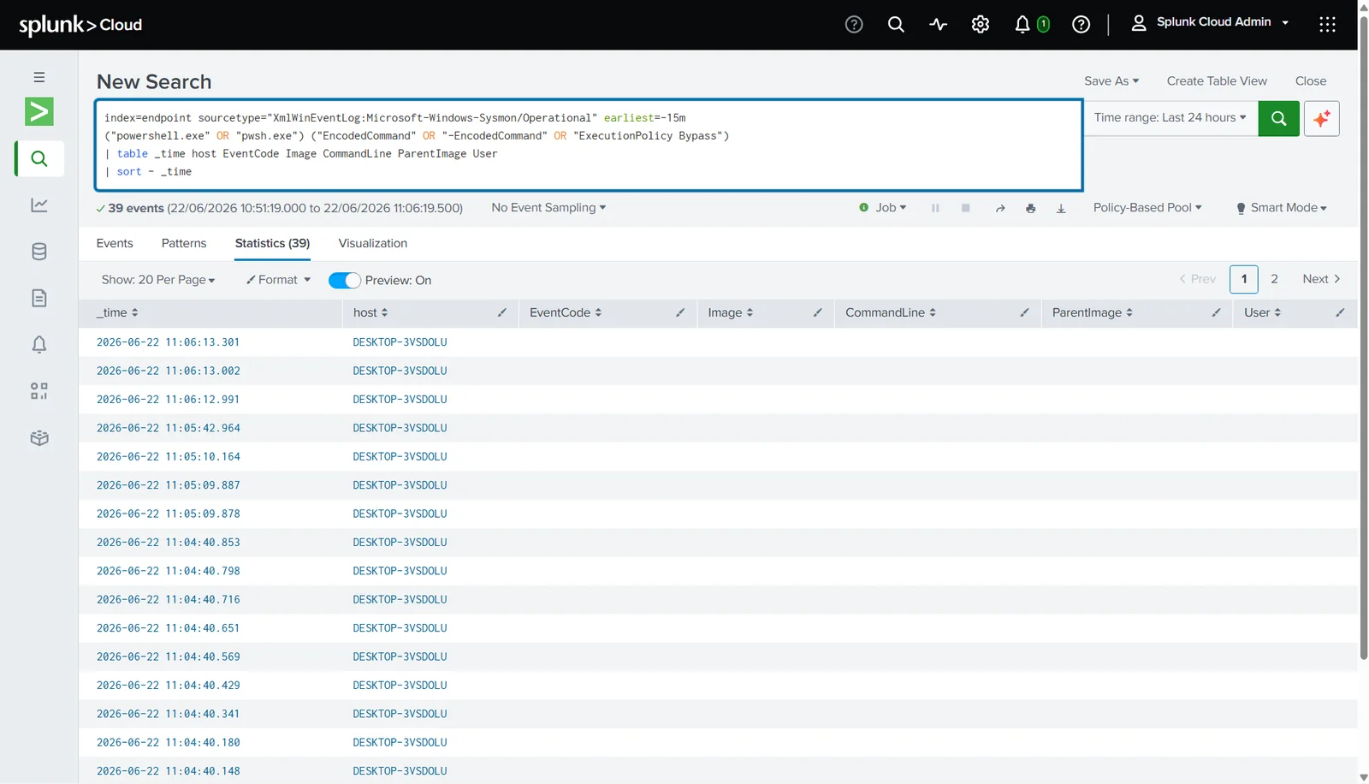Image resolution: width=1369 pixels, height=784 pixels.
Task: Open the Datasets database sidebar icon
Action: pyautogui.click(x=39, y=252)
